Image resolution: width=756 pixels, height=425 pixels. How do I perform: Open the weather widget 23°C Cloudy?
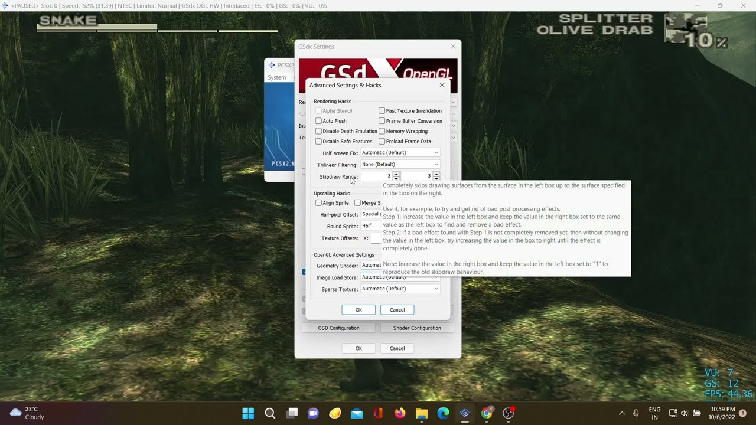coord(28,413)
